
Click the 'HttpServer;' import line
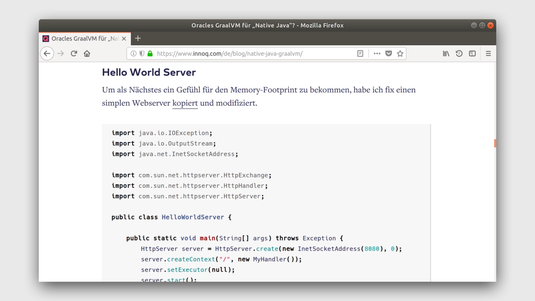[188, 196]
